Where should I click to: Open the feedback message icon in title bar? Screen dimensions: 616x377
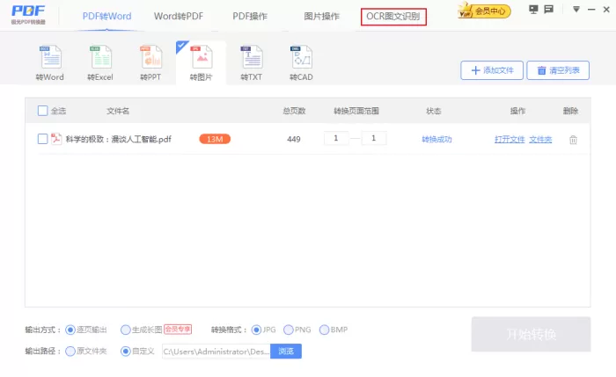pyautogui.click(x=549, y=9)
